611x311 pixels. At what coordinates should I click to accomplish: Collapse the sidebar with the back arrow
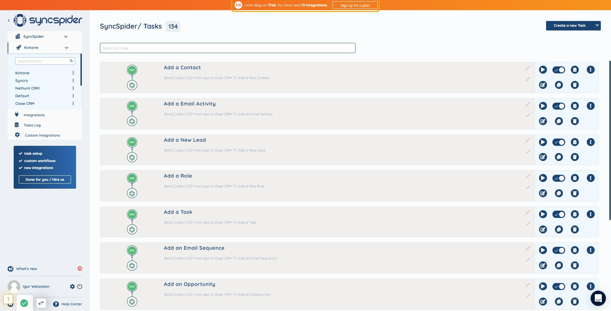pyautogui.click(x=9, y=20)
